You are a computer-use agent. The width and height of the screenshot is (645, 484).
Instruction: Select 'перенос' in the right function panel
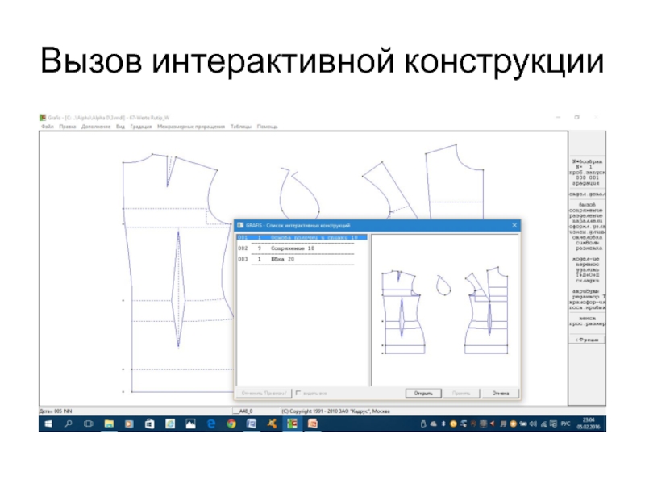coord(587,265)
